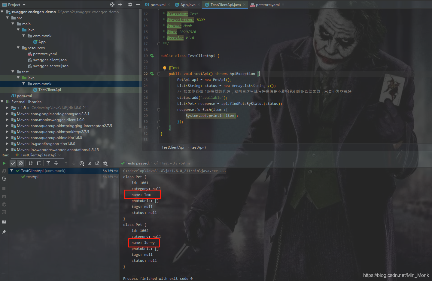Open test runner settings gear
This screenshot has height=281, width=432.
tap(105, 163)
